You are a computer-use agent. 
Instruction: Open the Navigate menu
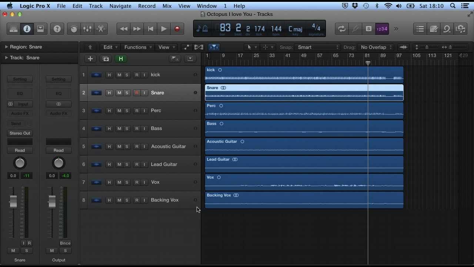tap(120, 6)
